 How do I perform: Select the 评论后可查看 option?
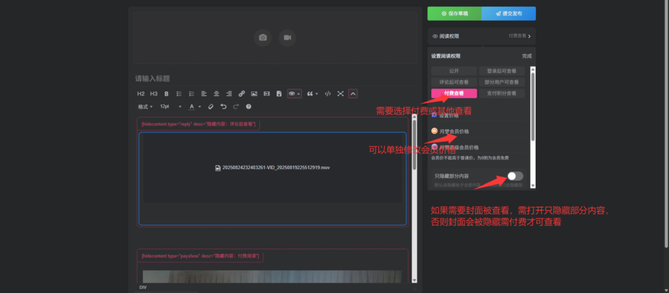(454, 82)
